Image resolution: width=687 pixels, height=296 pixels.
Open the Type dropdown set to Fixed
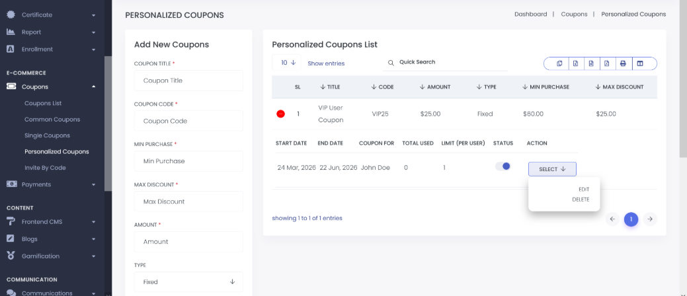(x=188, y=282)
